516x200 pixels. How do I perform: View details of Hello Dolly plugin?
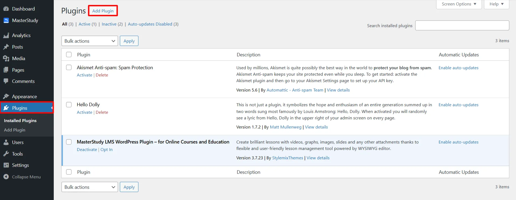click(316, 127)
